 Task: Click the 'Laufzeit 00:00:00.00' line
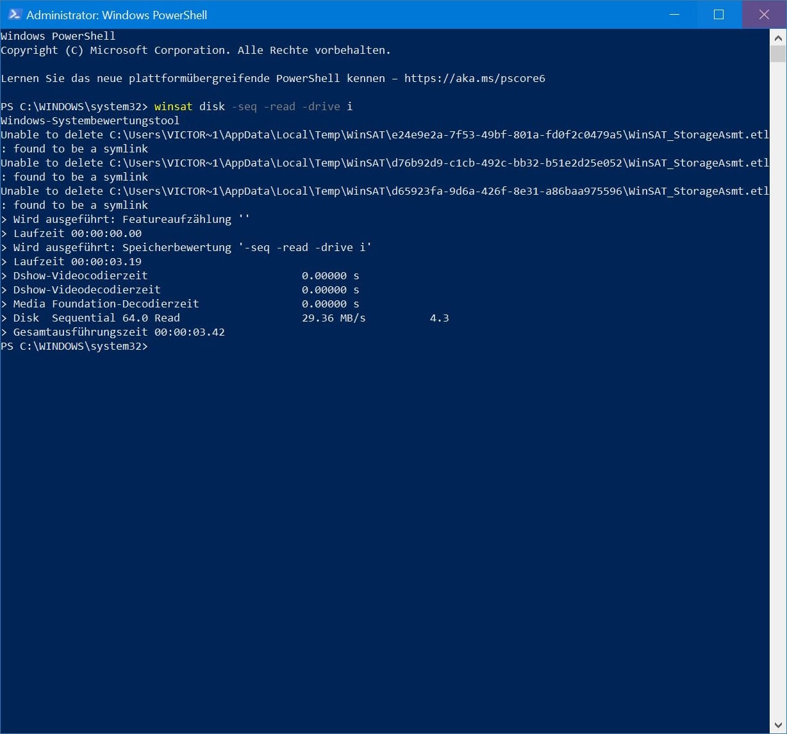71,233
